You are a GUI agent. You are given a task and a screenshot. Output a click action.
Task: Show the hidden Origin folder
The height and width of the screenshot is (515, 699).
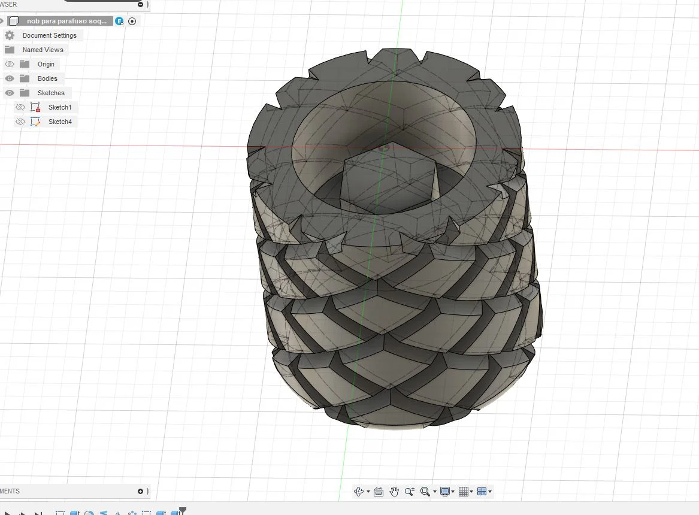pyautogui.click(x=10, y=64)
